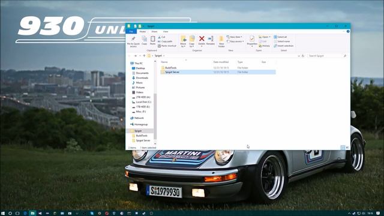Switch to the Home ribbon tab

(x=143, y=32)
